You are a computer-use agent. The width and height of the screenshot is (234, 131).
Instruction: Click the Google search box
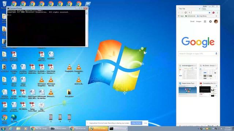click(198, 53)
